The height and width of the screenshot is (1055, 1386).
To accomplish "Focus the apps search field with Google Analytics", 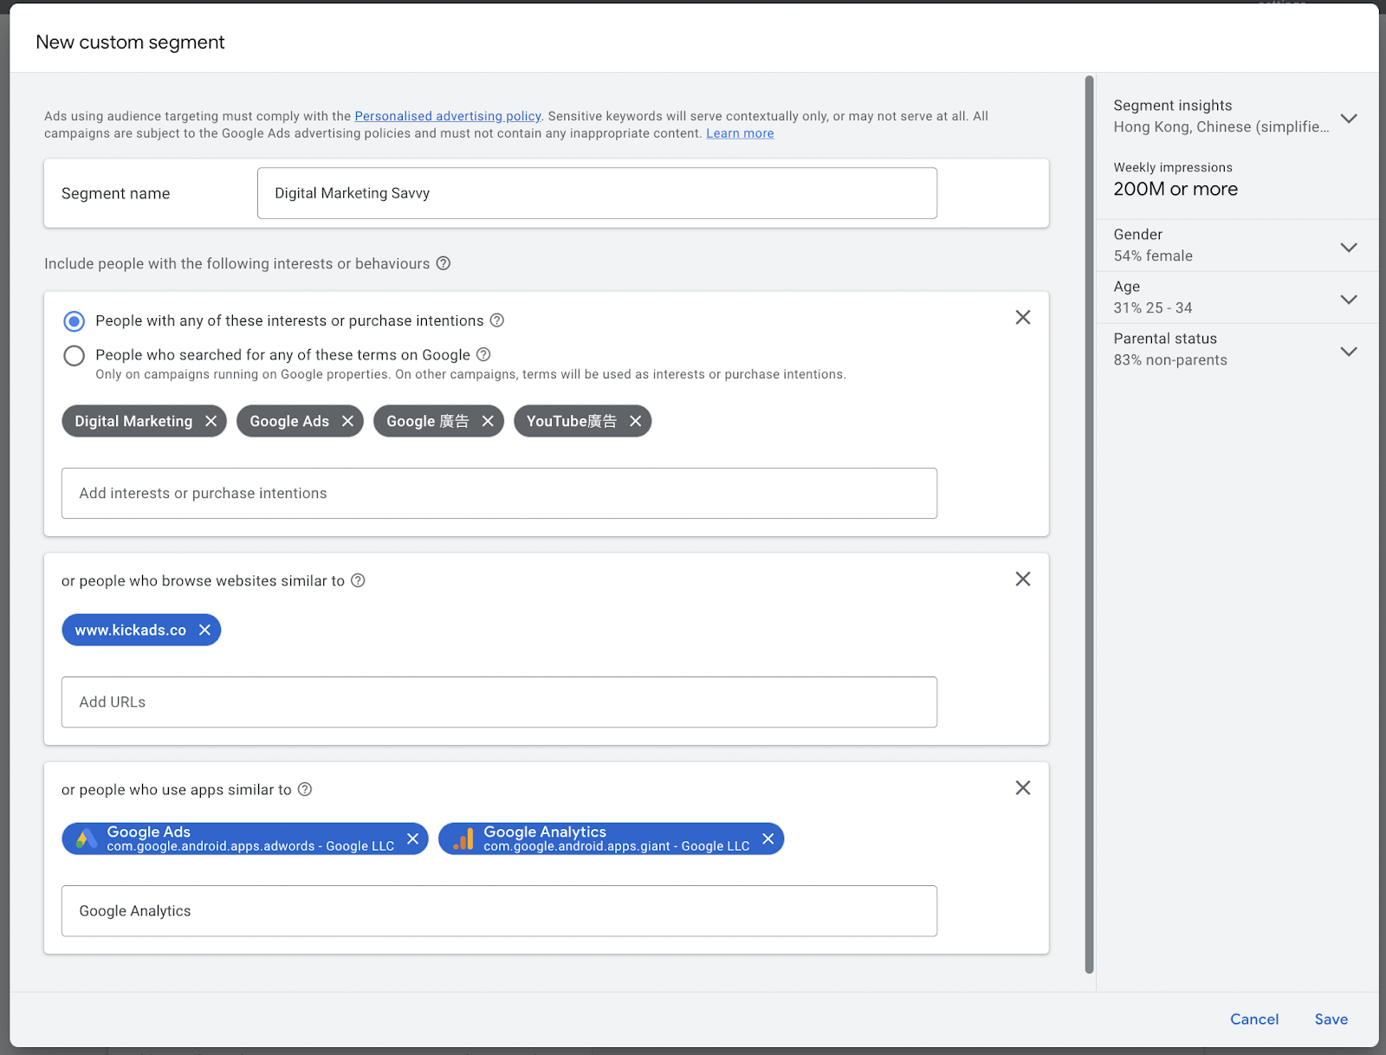I will 499,911.
